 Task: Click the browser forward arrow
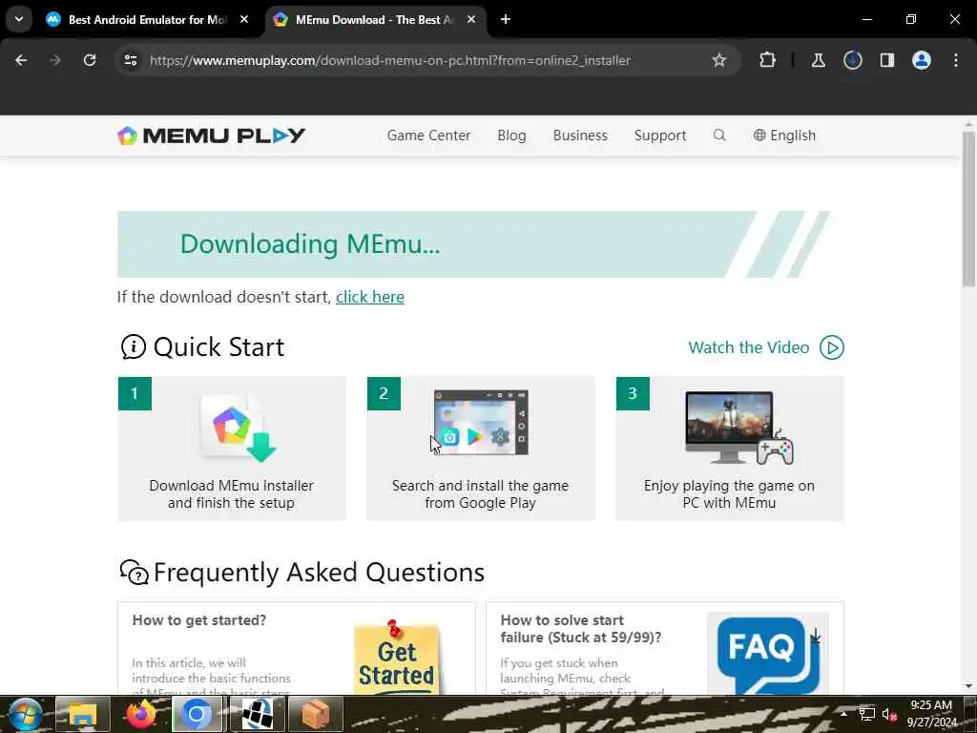point(54,60)
